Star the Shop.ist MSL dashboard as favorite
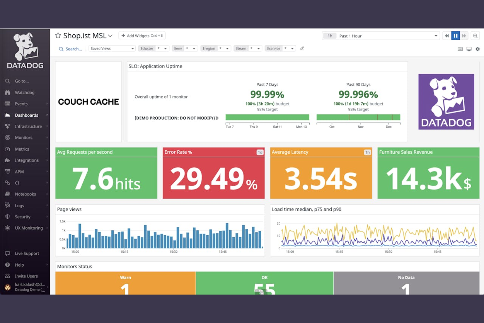484x323 pixels. point(58,35)
